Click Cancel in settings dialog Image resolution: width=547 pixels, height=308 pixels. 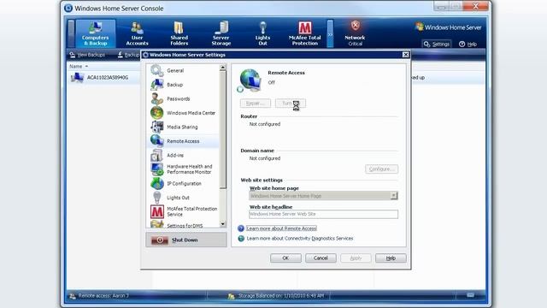point(321,258)
